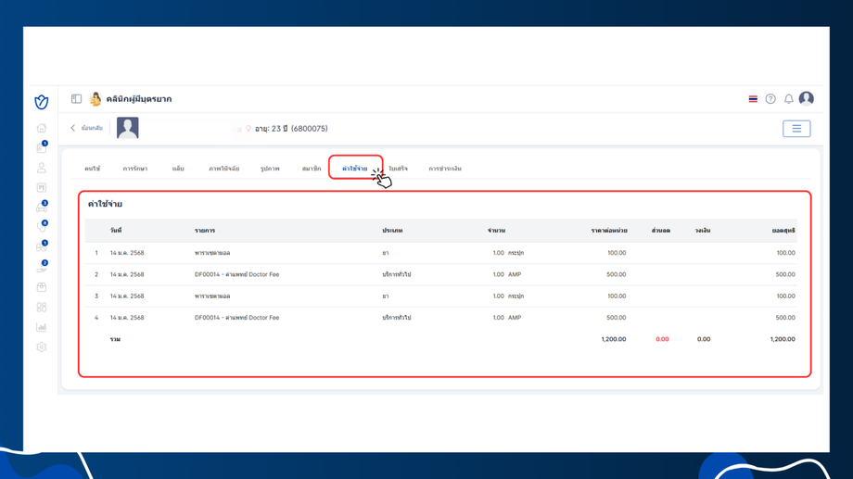Select the patient photo thumbnail
The image size is (853, 479).
click(128, 128)
